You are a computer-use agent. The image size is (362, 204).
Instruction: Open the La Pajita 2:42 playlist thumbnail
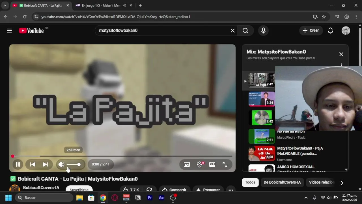pos(262,80)
